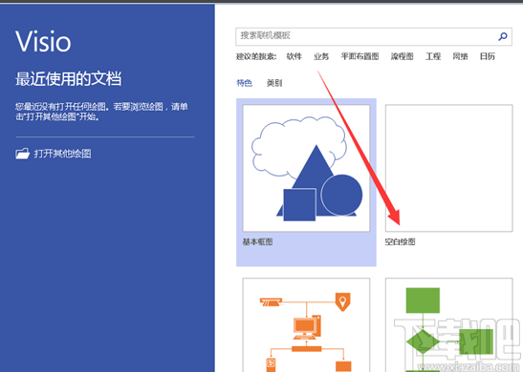Select suggested search 平面布置图

coord(360,56)
